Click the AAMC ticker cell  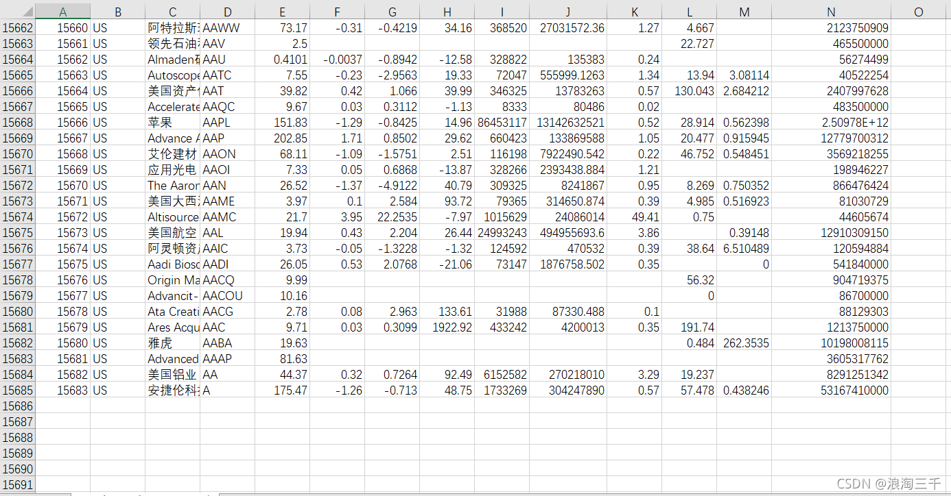tap(228, 217)
